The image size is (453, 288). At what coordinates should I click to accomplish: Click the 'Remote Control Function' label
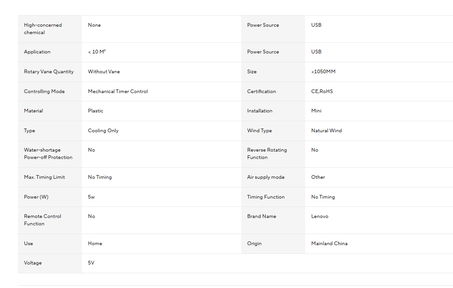point(42,220)
